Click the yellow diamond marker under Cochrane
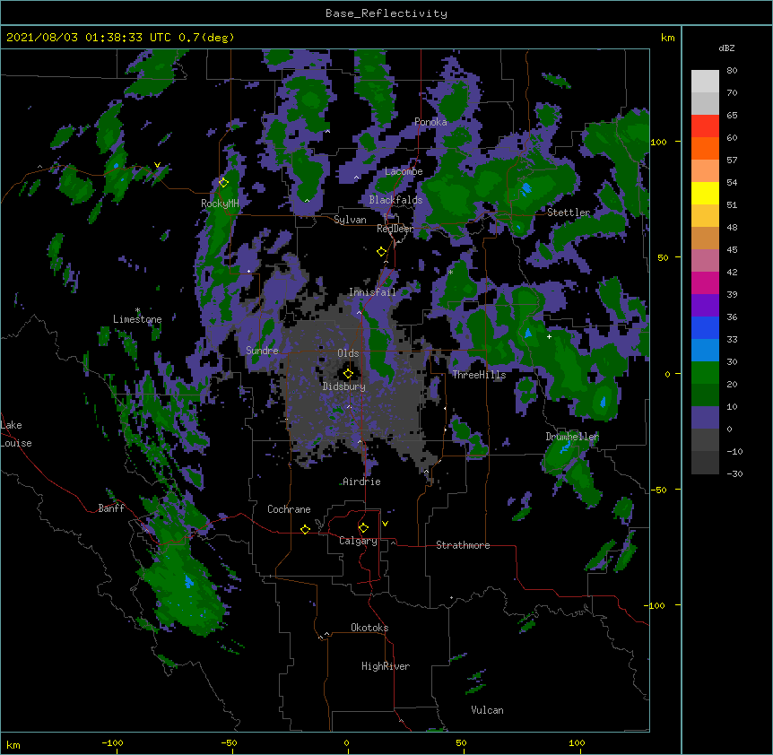773x755 pixels. (x=305, y=529)
